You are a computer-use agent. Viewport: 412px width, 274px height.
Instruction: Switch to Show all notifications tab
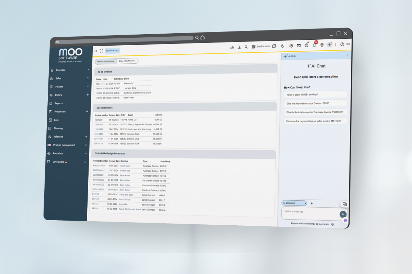coord(128,61)
